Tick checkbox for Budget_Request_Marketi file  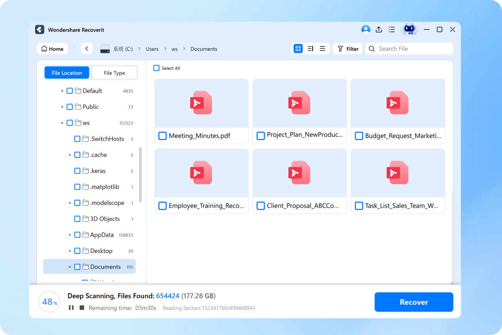[x=359, y=136]
